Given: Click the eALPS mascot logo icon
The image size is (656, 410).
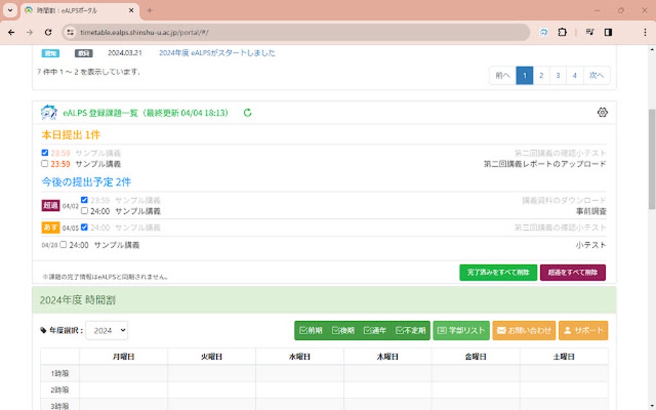Looking at the screenshot, I should 49,112.
